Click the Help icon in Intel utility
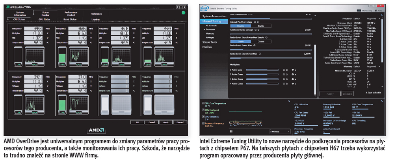 coord(377,11)
